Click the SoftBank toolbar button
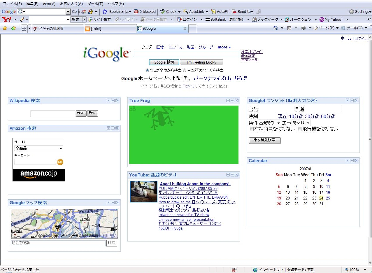 point(216,20)
